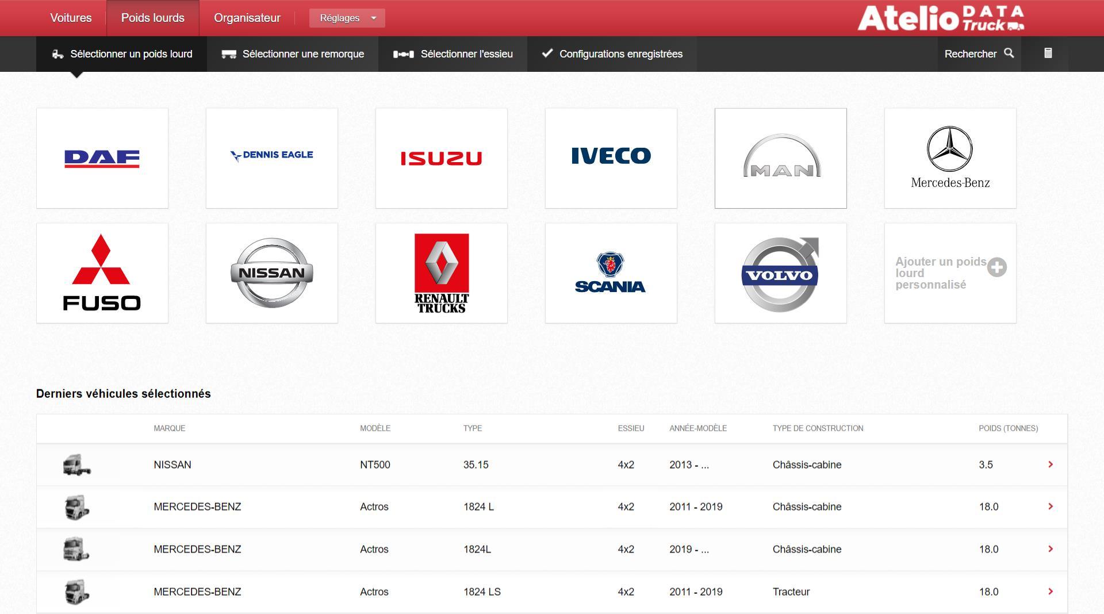The width and height of the screenshot is (1104, 614).
Task: Click the 1824 L type cell
Action: tap(478, 506)
